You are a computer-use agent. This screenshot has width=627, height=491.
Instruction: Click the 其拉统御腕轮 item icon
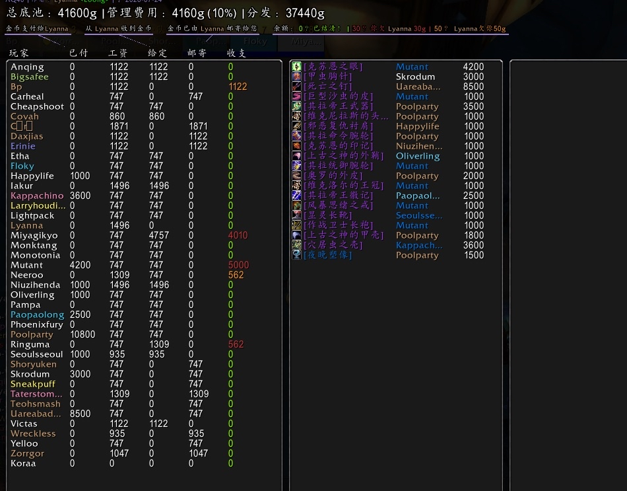pos(296,166)
